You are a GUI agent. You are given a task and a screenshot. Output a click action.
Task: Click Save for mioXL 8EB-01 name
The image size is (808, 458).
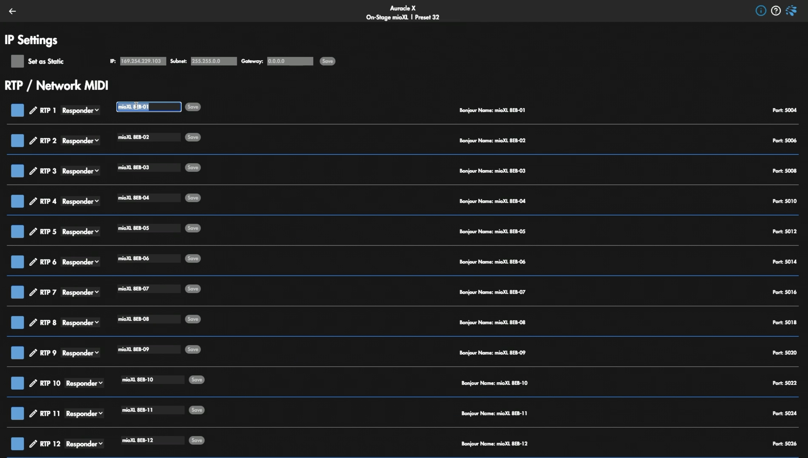point(193,107)
